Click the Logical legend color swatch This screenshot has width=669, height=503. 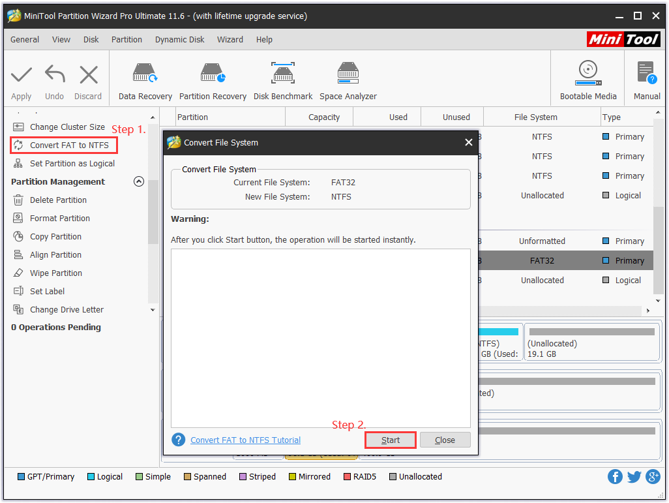91,476
